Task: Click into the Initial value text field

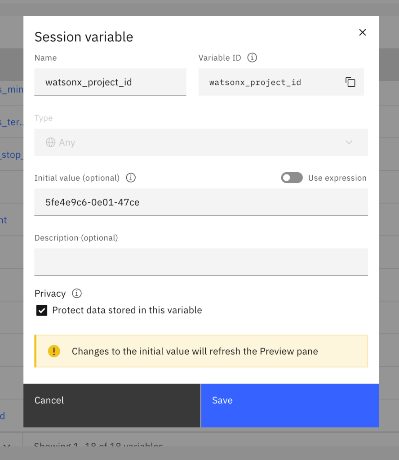Action: [201, 202]
